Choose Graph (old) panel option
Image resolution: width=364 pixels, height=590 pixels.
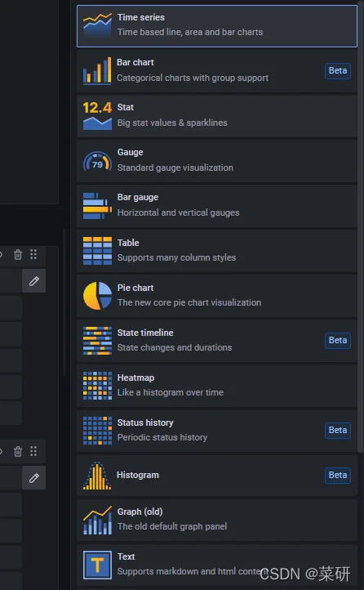(x=217, y=520)
